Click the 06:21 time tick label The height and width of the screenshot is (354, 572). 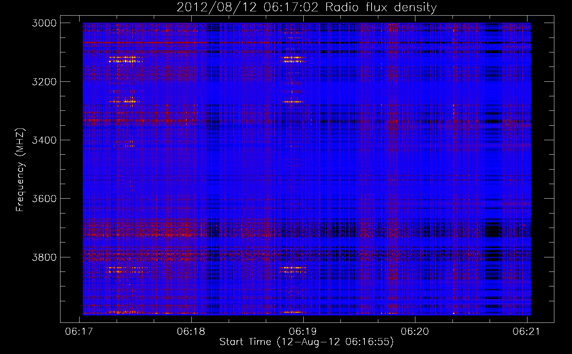527,331
